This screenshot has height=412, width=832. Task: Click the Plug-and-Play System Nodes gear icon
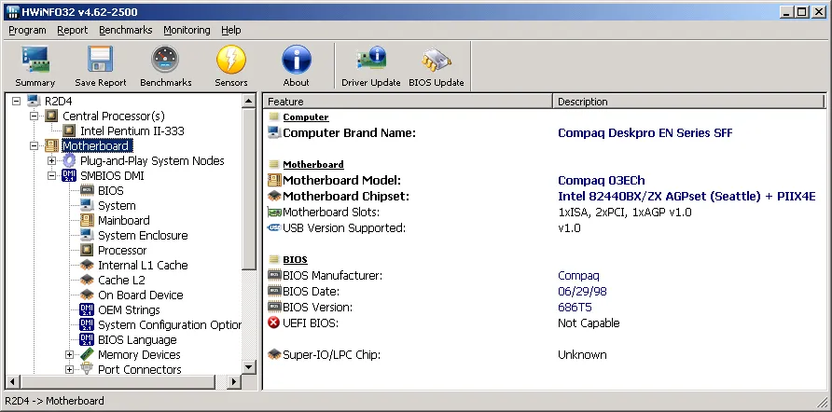point(69,160)
